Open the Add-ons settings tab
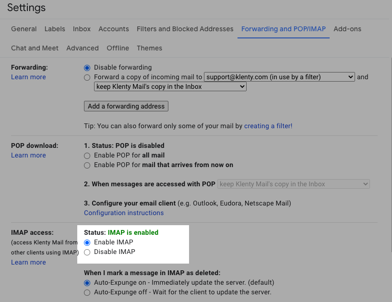Screen dimensions: 392x302 click(x=347, y=29)
